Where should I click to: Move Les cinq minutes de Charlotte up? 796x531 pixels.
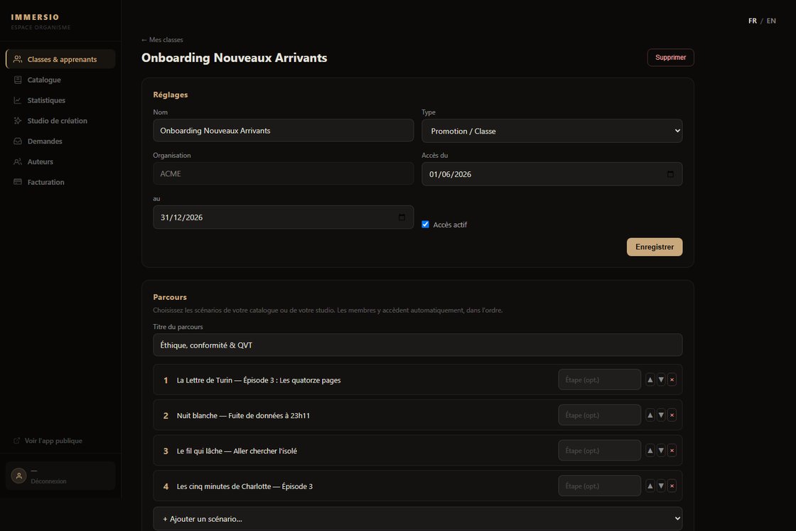[650, 486]
